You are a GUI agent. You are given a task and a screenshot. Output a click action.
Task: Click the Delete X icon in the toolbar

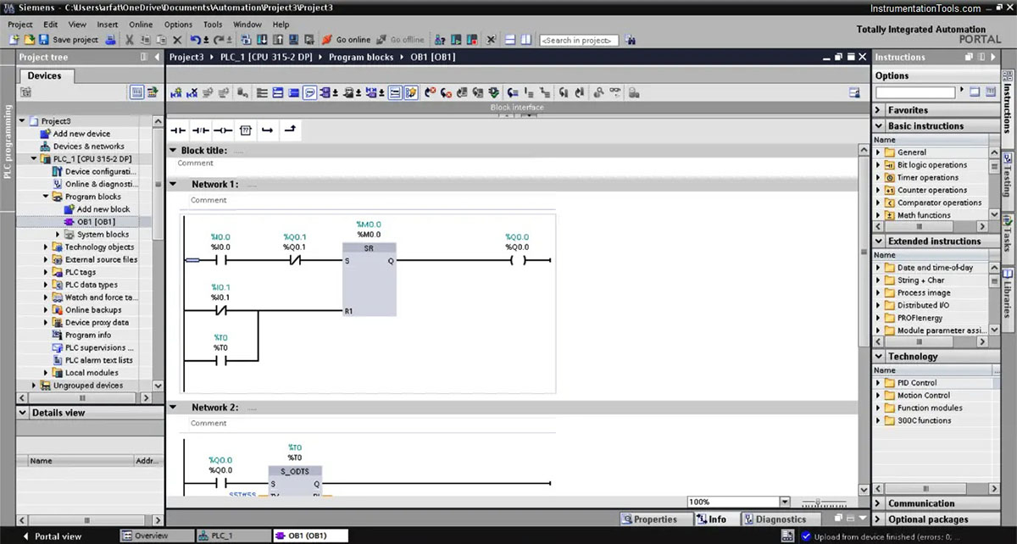pos(177,40)
